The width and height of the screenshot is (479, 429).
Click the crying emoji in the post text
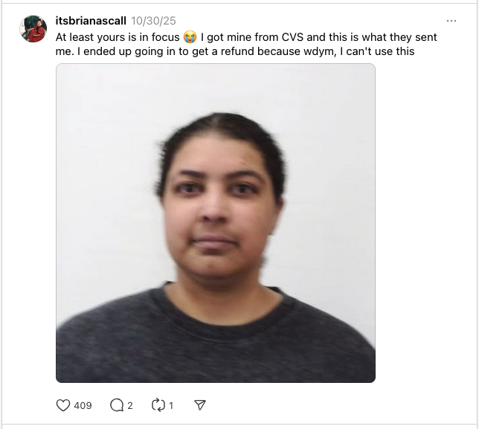(190, 37)
